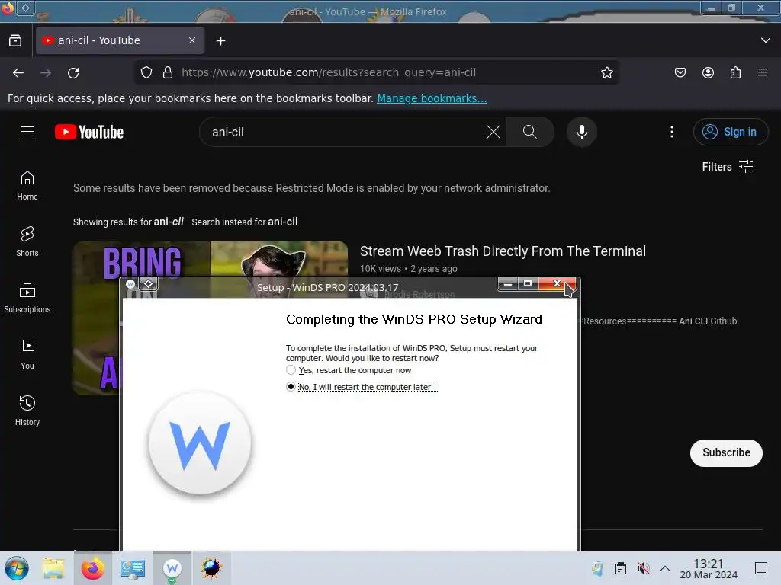Screen dimensions: 781x585
Task: Close the ani-cil YouTube tab
Action: pyautogui.click(x=192, y=40)
